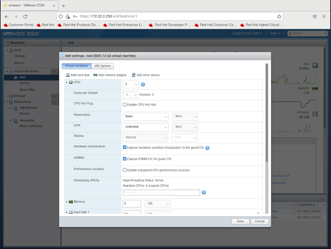The width and height of the screenshot is (331, 249).
Task: Expand the Memory section
Action: click(x=67, y=202)
